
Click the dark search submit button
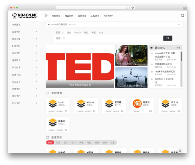click(168, 38)
